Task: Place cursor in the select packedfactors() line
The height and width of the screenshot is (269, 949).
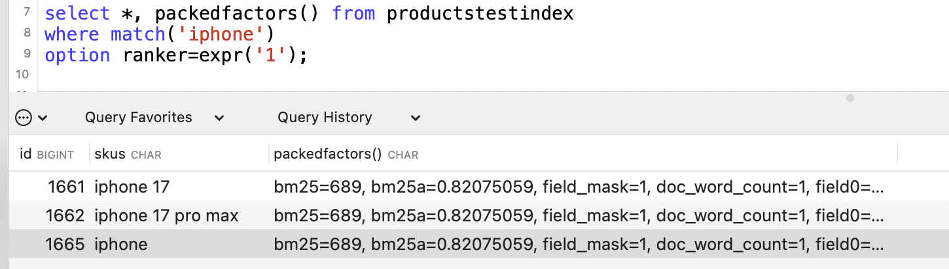Action: 309,13
